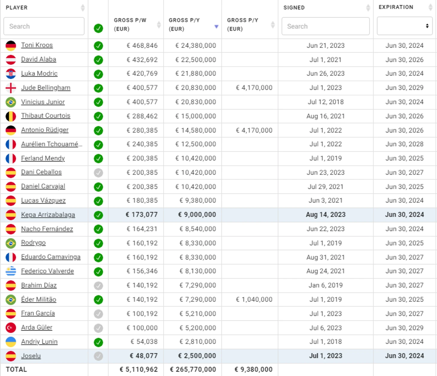This screenshot has width=437, height=376.
Task: Click the Uruguay flag beside Federico Valverde
Action: [11, 271]
